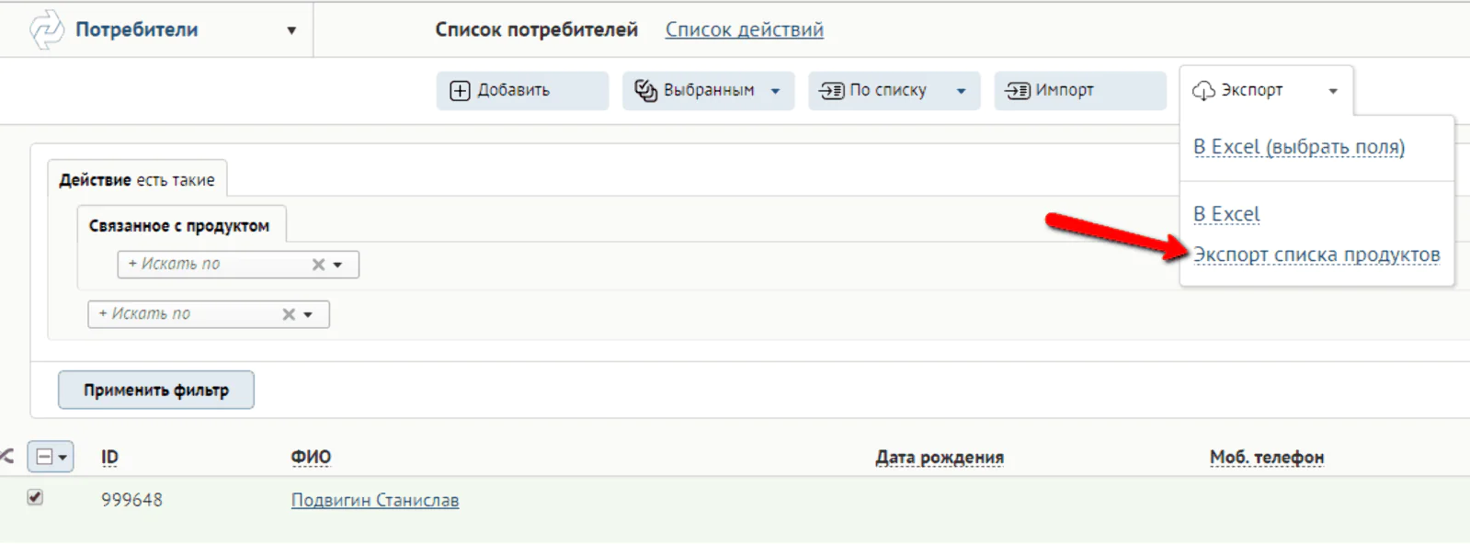The width and height of the screenshot is (1470, 544).
Task: Click the Применить фильтр button
Action: tap(156, 390)
